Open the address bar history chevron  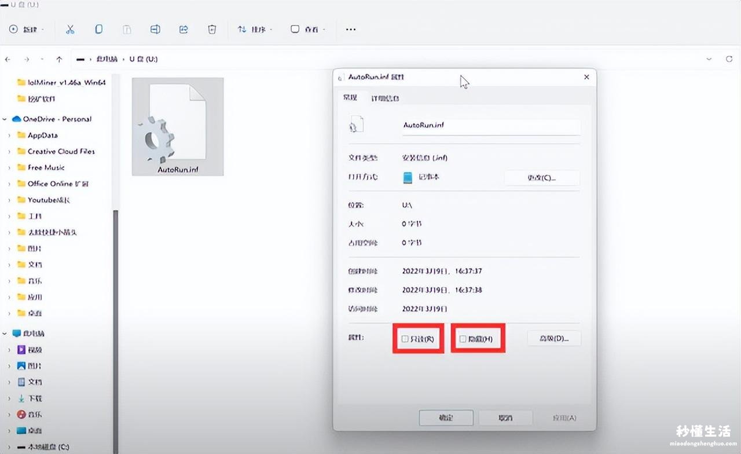tap(710, 59)
